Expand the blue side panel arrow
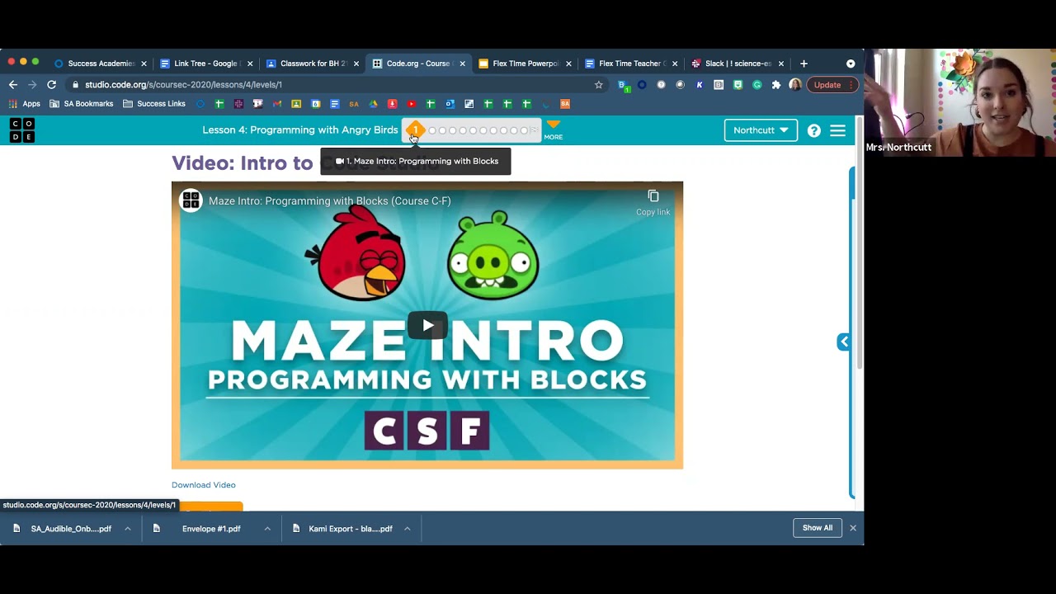 [844, 342]
